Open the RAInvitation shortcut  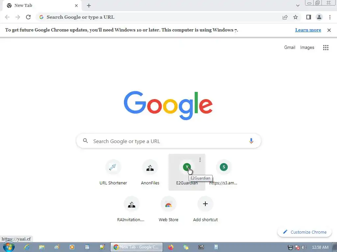tap(132, 209)
